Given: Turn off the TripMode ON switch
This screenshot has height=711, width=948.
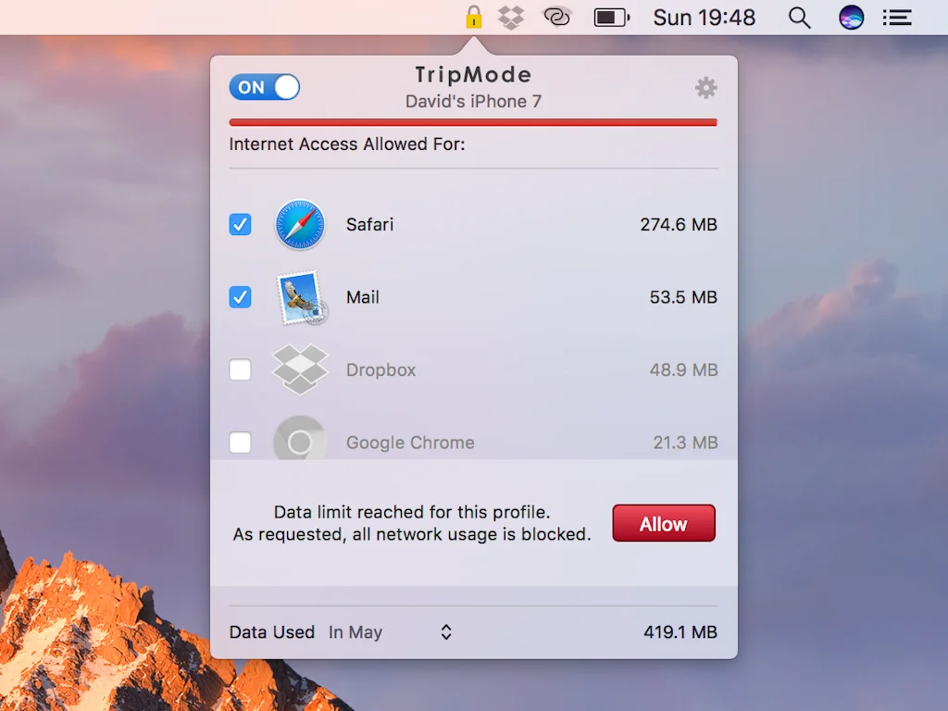Looking at the screenshot, I should (265, 88).
